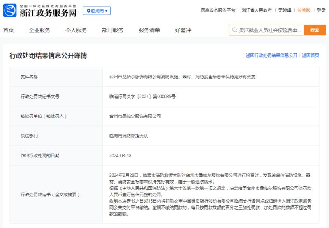Image resolution: width=329 pixels, height=228 pixels.
Task: Open 个人服务 navigation menu
Action: click(x=76, y=30)
